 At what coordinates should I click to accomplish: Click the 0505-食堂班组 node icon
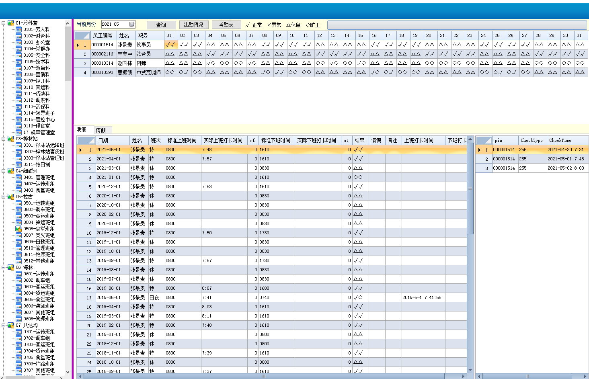pos(18,229)
